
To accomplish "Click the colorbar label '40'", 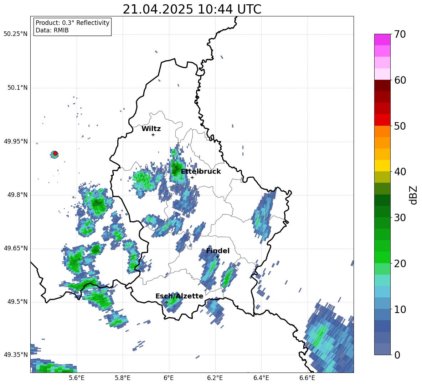I will tap(400, 172).
